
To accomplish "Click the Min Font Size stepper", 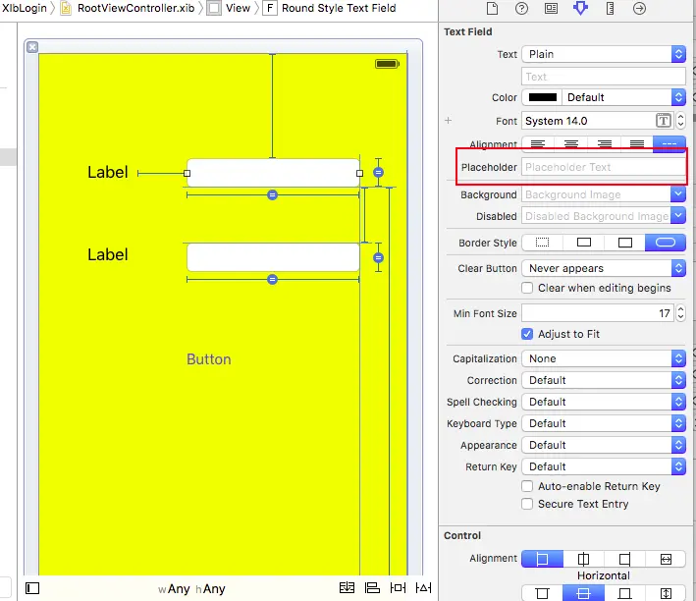I will pos(680,313).
